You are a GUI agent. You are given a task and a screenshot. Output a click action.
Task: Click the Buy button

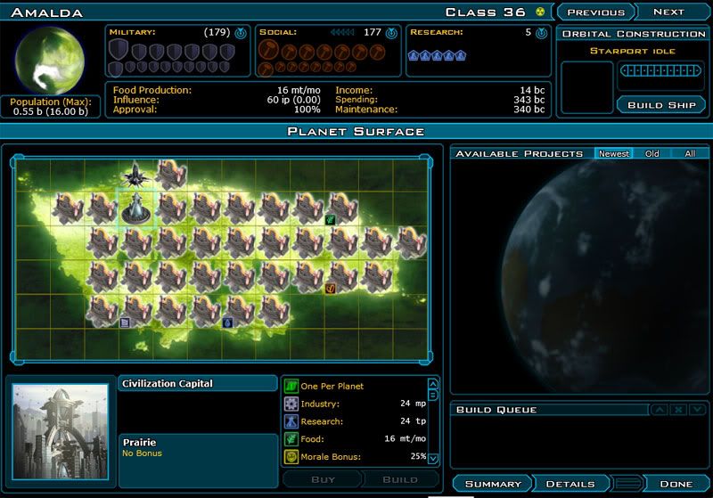point(323,479)
